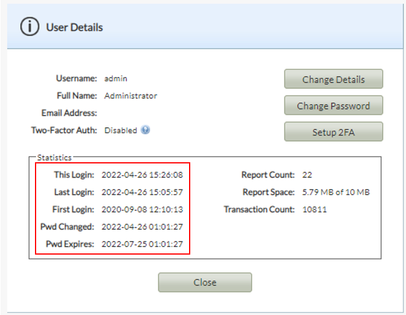
Task: Close the User Details dialog
Action: click(205, 282)
